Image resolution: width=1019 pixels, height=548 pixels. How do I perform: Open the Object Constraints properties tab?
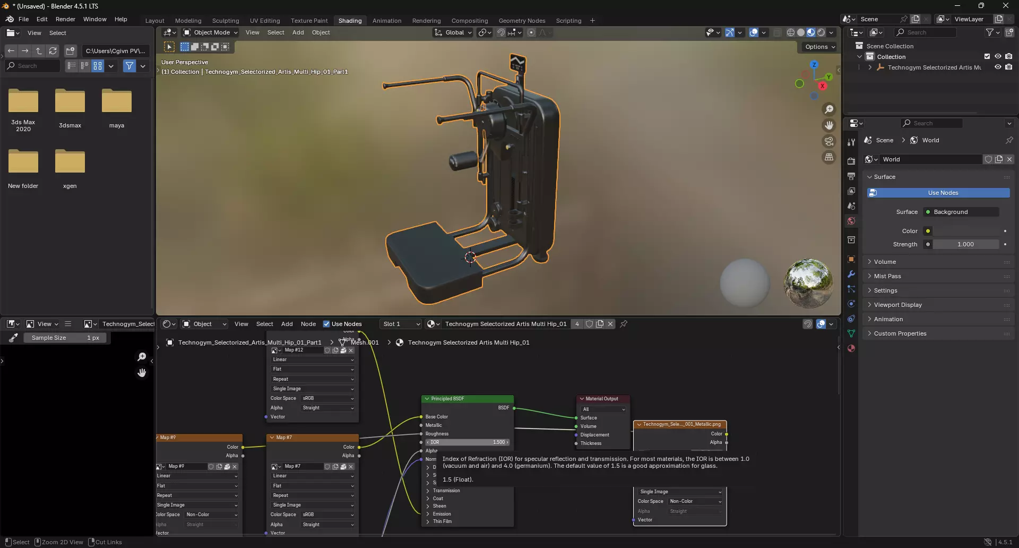851,319
